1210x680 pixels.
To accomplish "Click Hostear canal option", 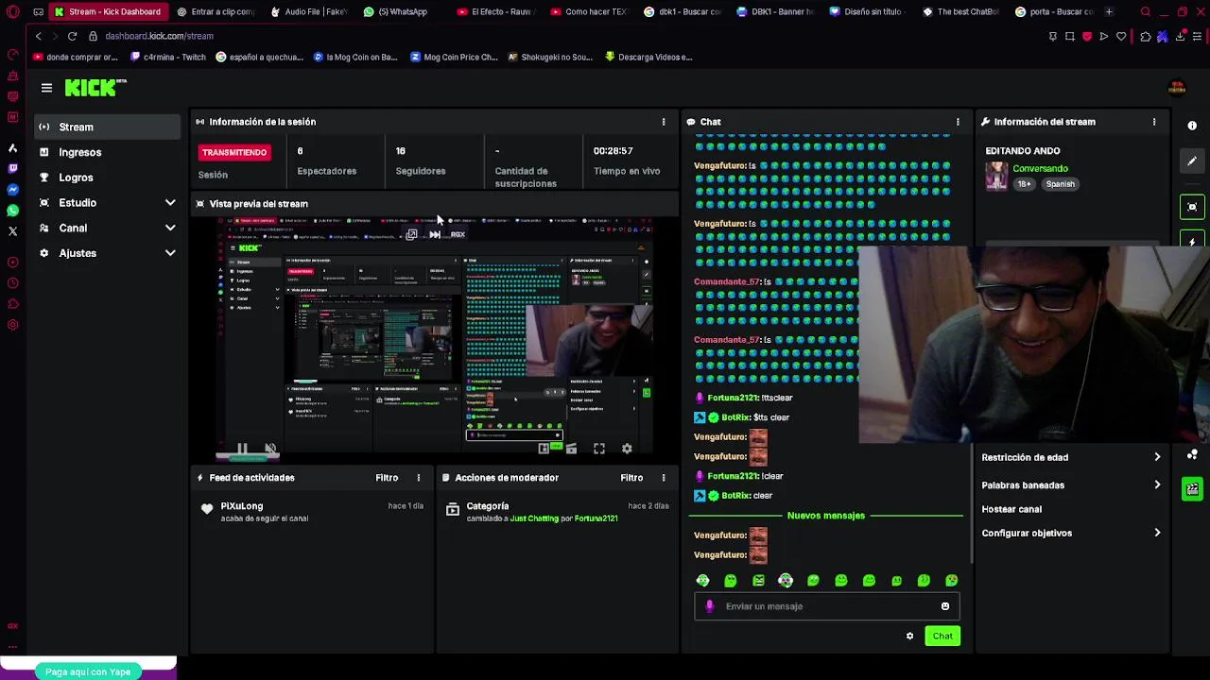I will (1011, 509).
